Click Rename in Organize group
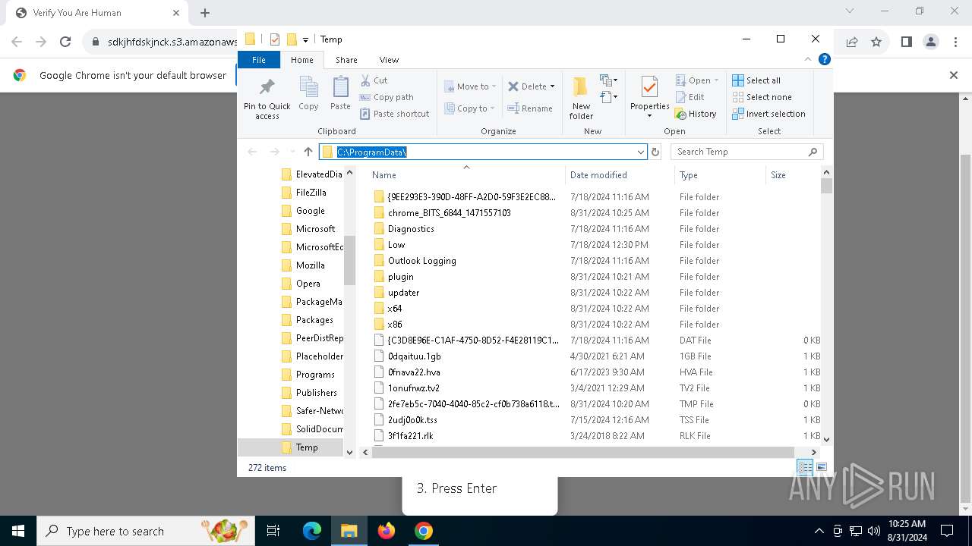Image resolution: width=972 pixels, height=546 pixels. (x=531, y=108)
